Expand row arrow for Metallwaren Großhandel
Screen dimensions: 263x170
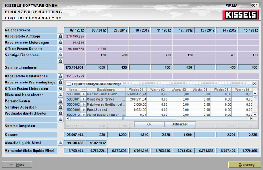(x=83, y=104)
